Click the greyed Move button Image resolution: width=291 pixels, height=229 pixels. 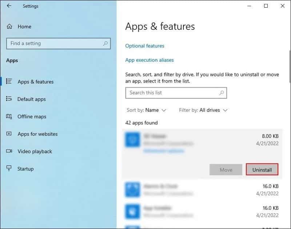[226, 169]
